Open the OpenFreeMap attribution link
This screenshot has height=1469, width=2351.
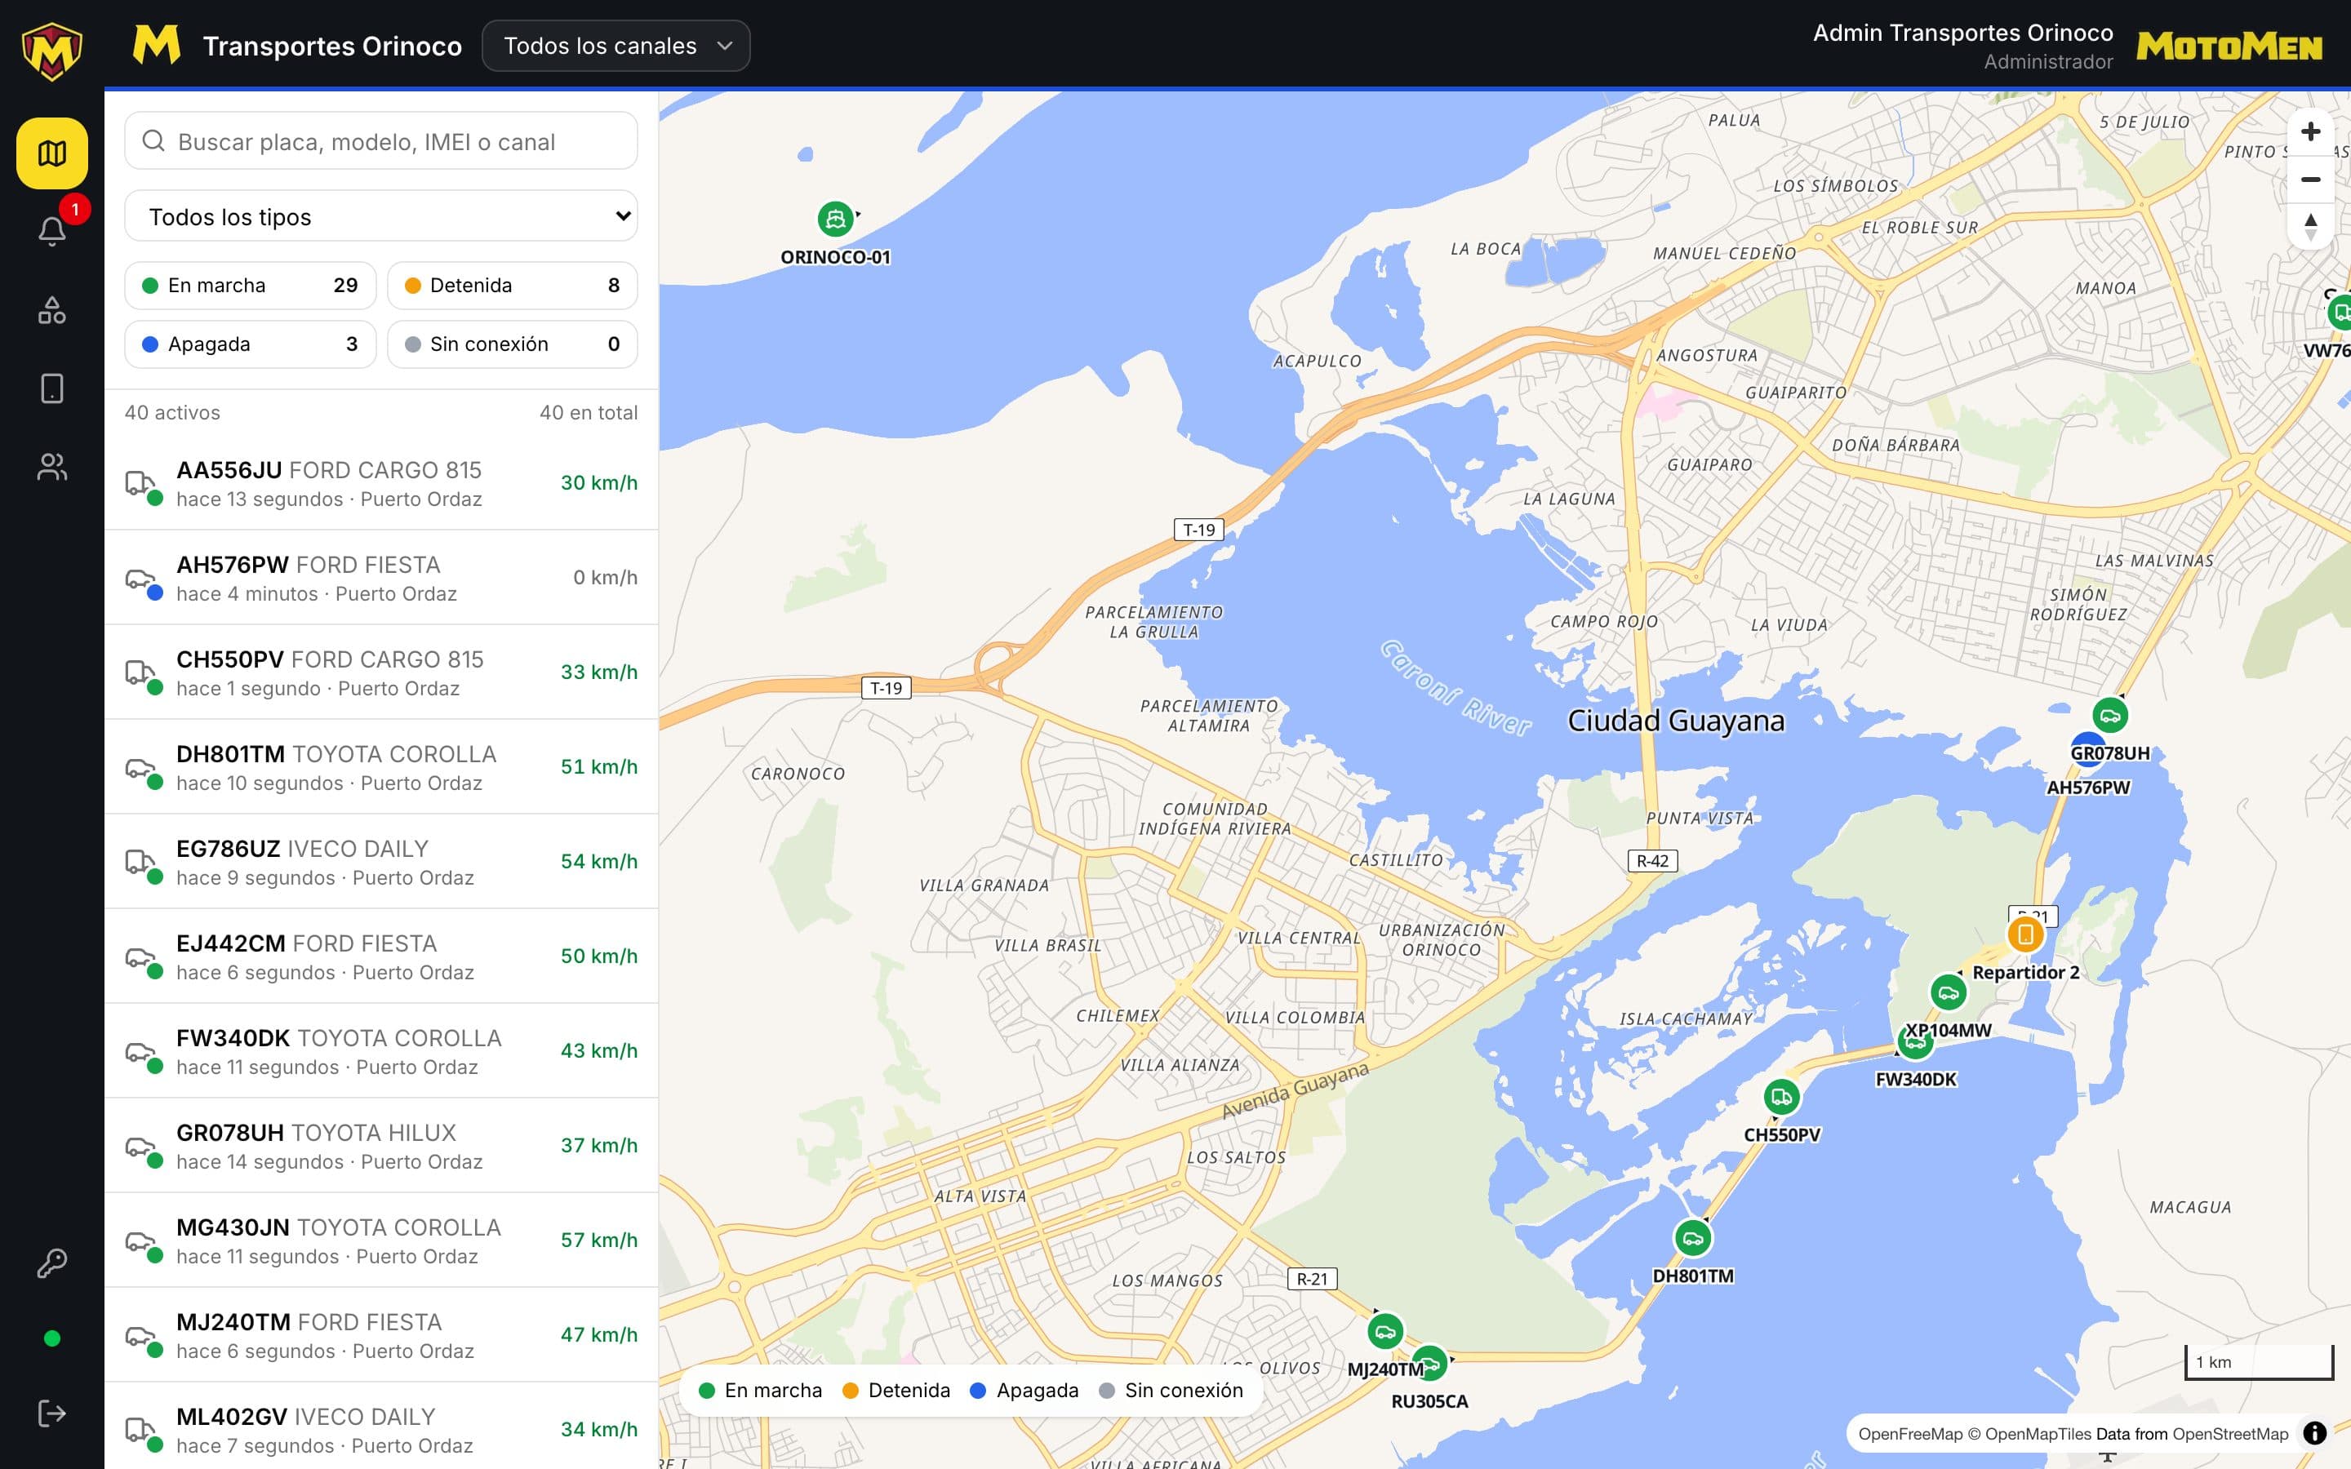click(x=1910, y=1434)
